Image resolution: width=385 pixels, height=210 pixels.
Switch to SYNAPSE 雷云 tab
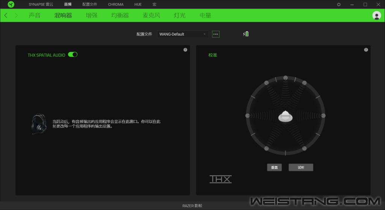click(41, 5)
